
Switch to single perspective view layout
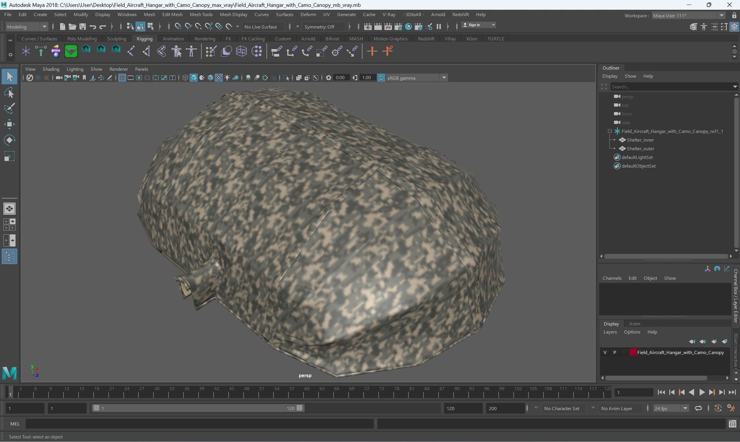click(x=9, y=209)
